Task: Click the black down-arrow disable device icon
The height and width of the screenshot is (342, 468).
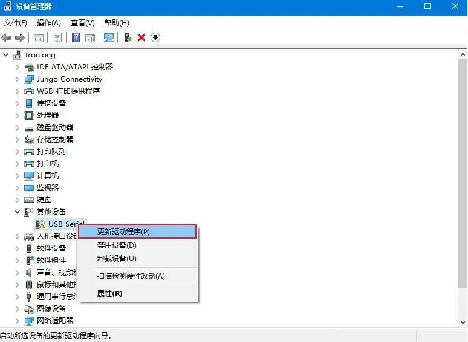Action: click(155, 37)
